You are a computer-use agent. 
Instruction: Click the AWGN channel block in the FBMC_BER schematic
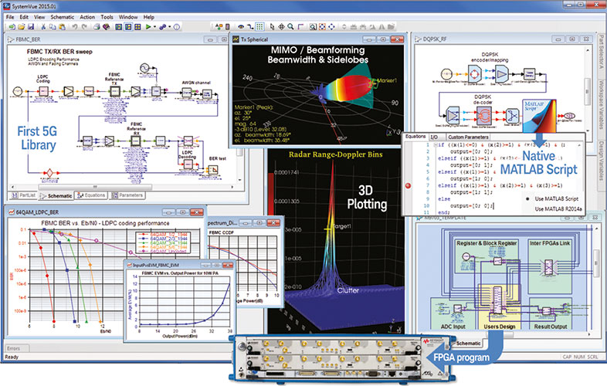point(187,93)
